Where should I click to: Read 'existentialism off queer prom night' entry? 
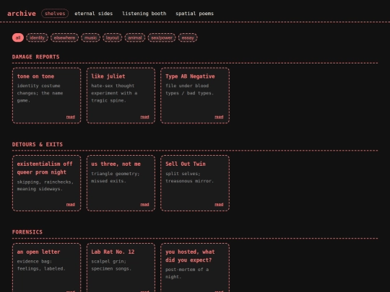tap(70, 204)
